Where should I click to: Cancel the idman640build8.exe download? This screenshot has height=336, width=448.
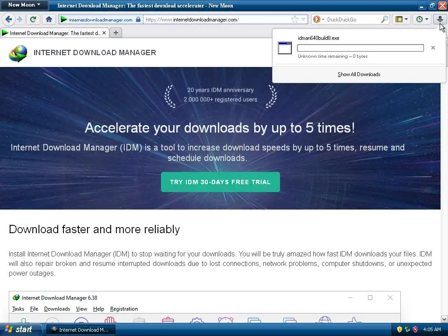[433, 48]
